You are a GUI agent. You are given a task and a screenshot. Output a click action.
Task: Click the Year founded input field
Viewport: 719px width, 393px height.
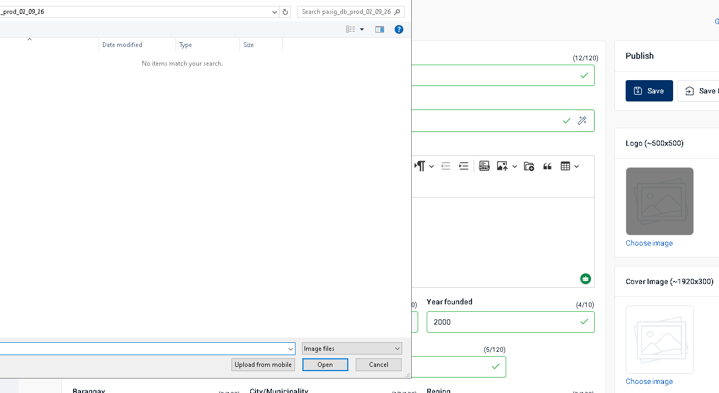tap(504, 322)
